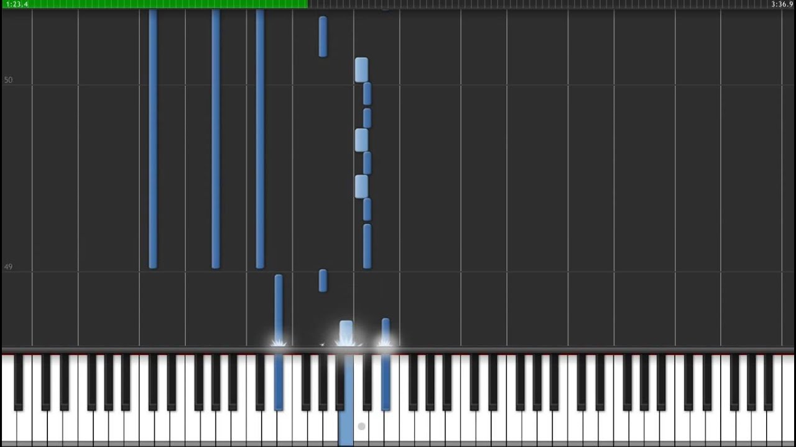Click the unplayed portion of the progress bar

click(x=539, y=4)
